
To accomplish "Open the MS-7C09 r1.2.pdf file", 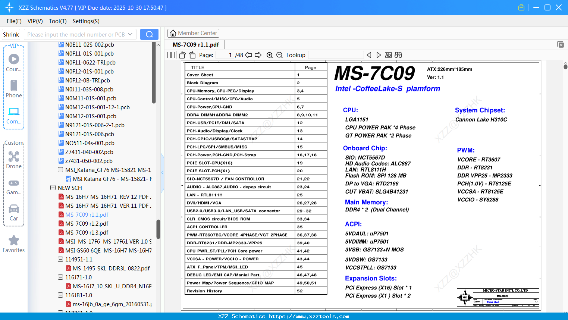I will (x=87, y=224).
